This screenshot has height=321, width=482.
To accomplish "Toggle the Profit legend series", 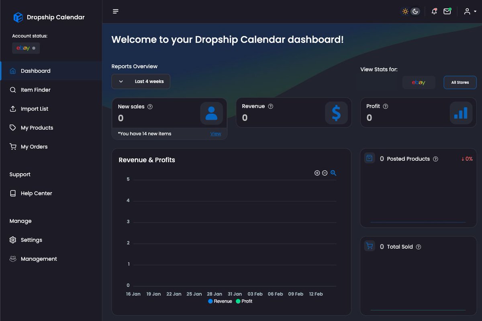I will coord(244,301).
